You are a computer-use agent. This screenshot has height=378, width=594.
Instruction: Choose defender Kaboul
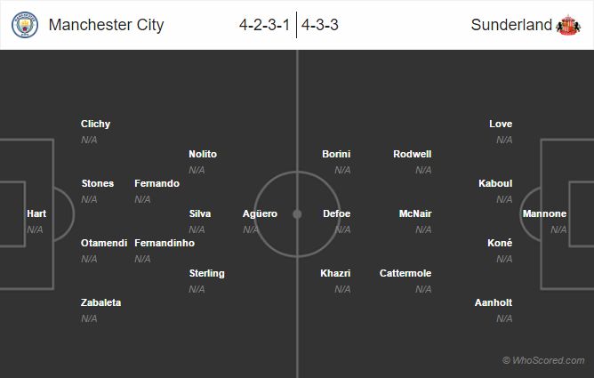tap(495, 183)
